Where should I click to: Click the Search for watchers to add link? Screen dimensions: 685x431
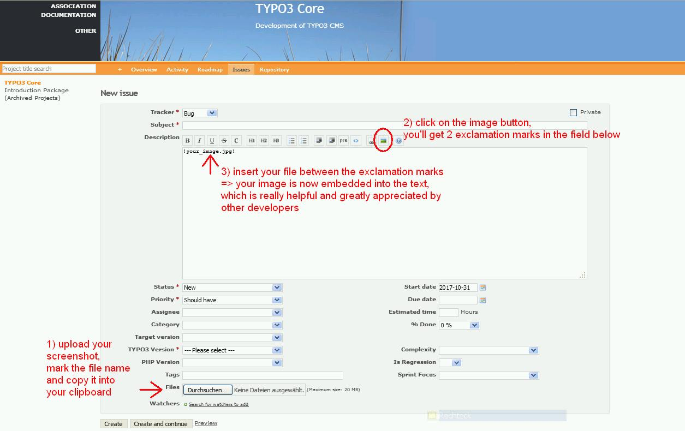coord(218,404)
